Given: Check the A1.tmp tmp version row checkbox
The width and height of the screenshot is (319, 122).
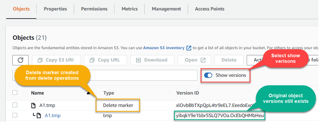Looking at the screenshot, I should tap(15, 115).
